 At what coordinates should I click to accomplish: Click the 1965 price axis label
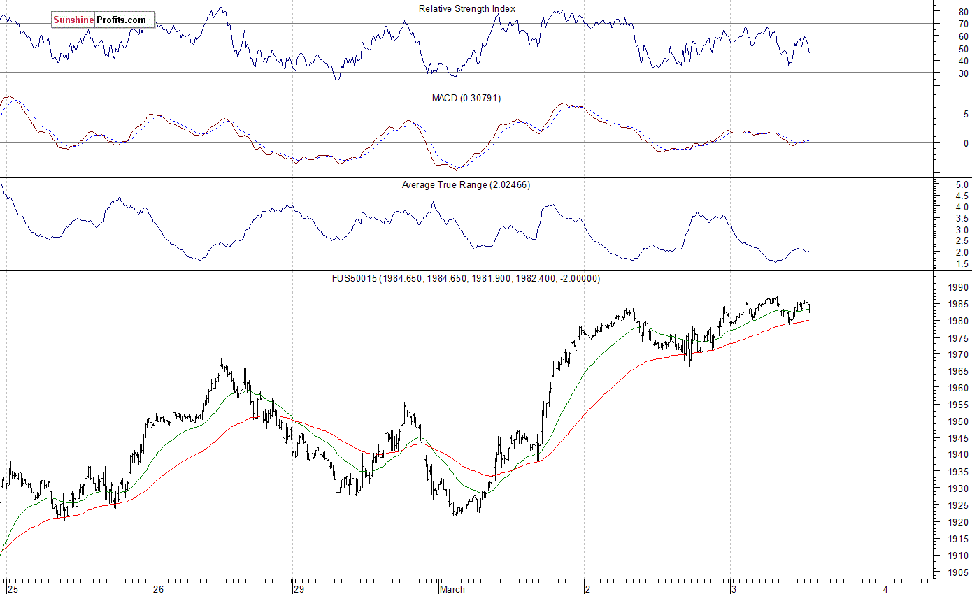click(957, 371)
